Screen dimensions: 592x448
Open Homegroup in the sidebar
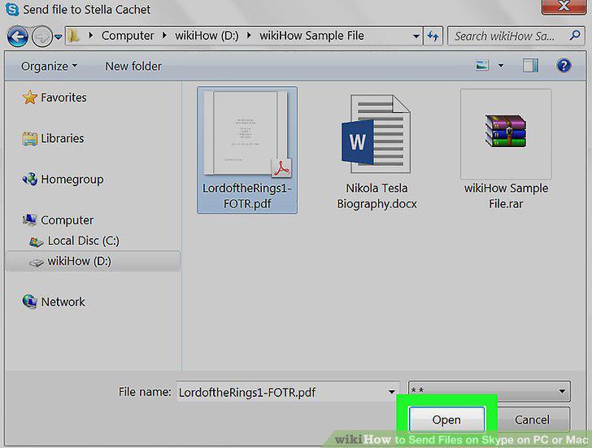pos(63,179)
